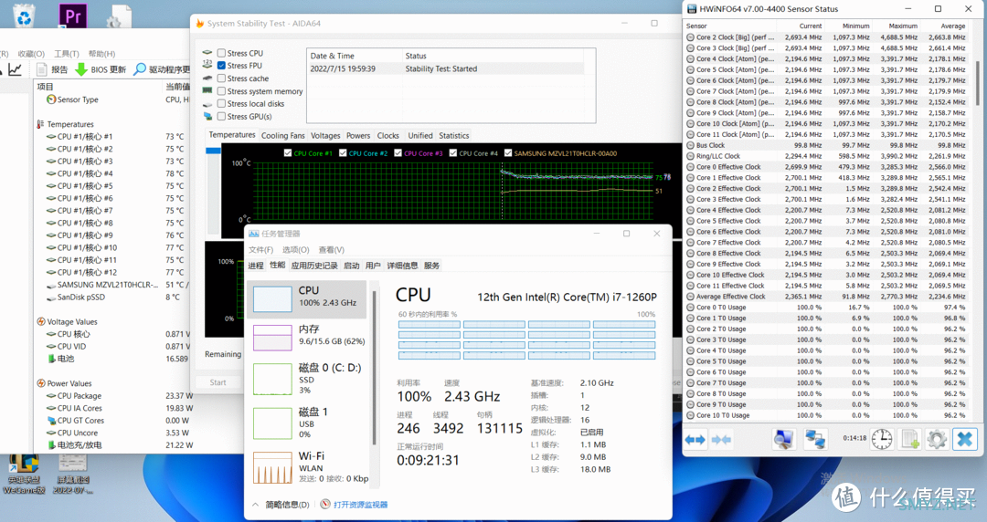987x522 pixels.
Task: Open the HWiNFO monitor-with-magnifier summary icon
Action: (784, 439)
